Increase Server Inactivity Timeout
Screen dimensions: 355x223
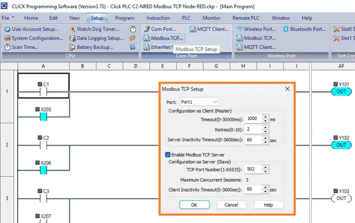[265, 138]
